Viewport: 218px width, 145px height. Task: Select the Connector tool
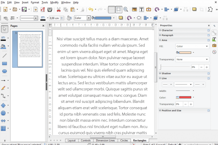[x=3, y=96]
